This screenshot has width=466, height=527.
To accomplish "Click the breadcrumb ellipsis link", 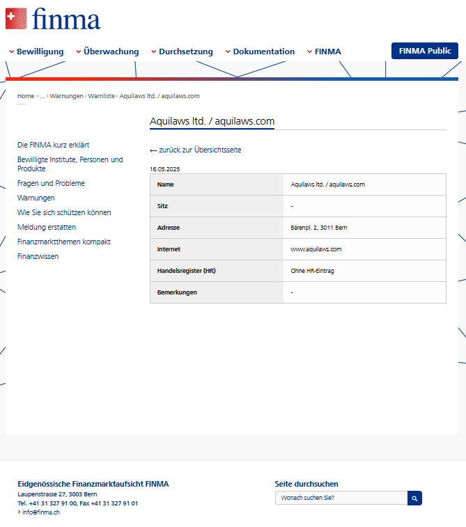I will click(42, 96).
